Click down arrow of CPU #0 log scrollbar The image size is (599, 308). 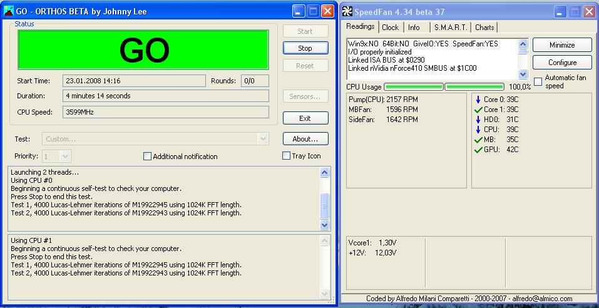click(x=324, y=225)
